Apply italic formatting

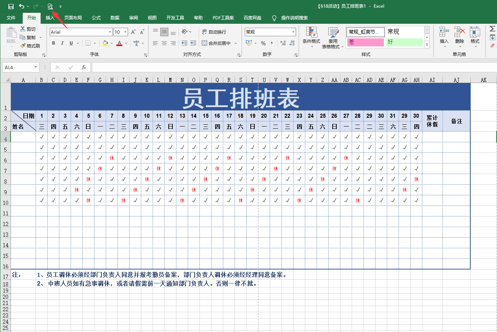(62, 43)
